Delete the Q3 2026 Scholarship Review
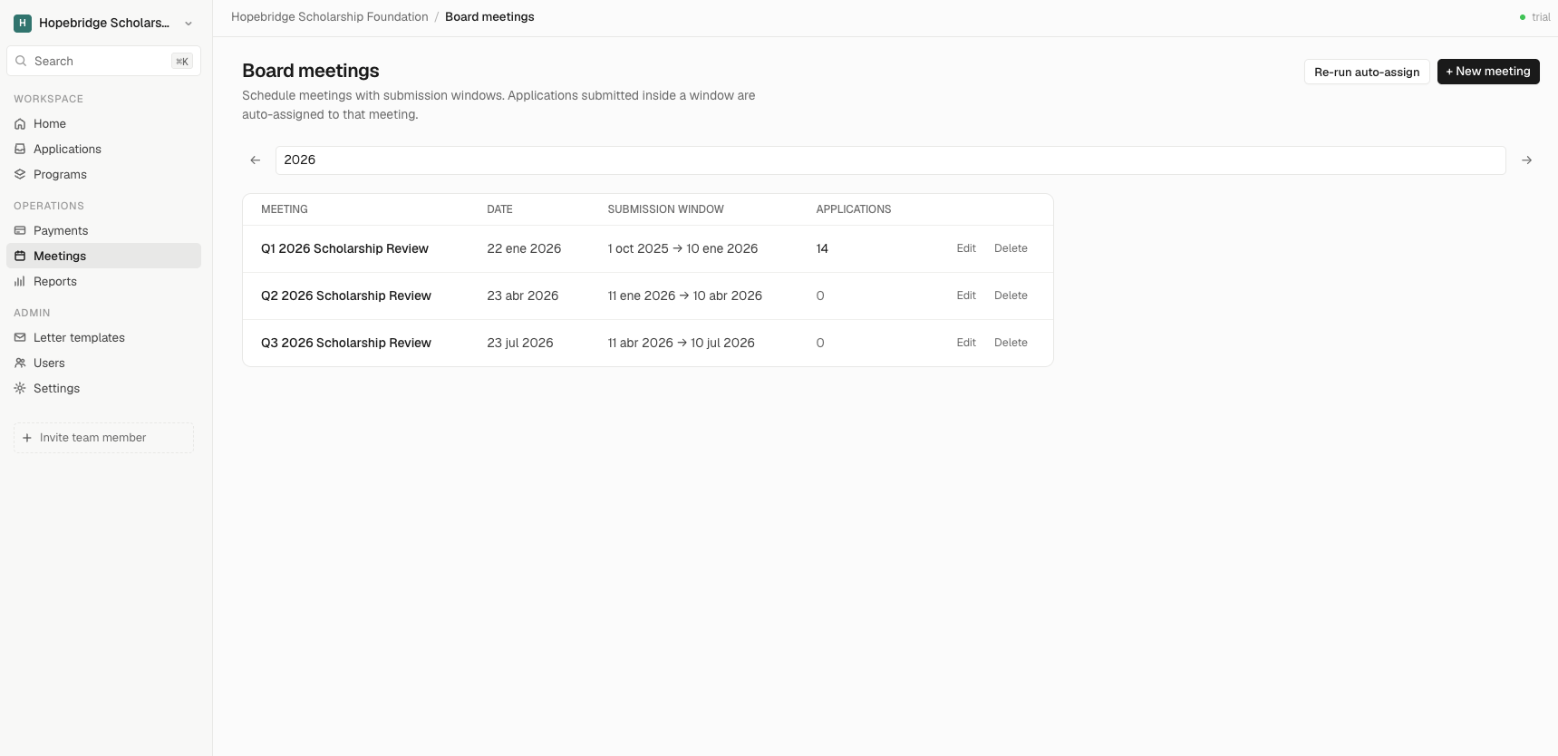Viewport: 1558px width, 756px height. 1011,343
